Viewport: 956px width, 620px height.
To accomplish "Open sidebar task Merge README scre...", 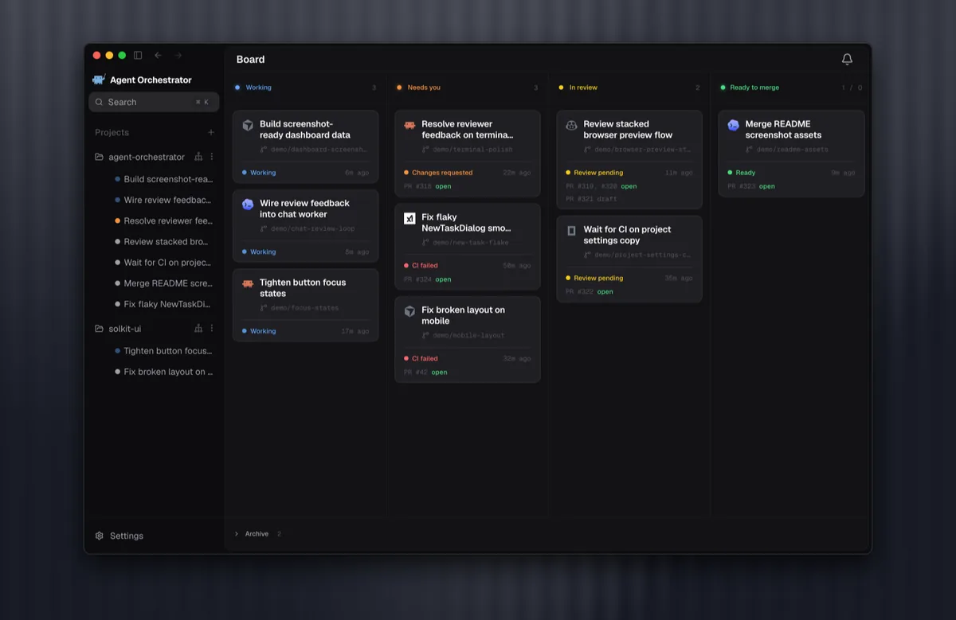I will click(163, 283).
